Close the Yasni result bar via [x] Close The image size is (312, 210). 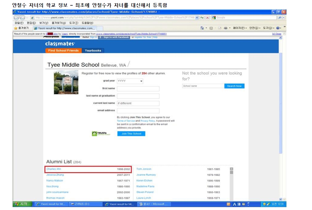point(277,34)
